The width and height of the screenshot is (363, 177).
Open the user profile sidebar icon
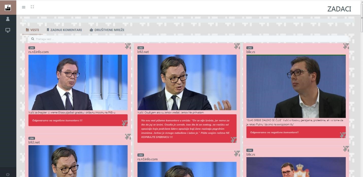coord(8,19)
